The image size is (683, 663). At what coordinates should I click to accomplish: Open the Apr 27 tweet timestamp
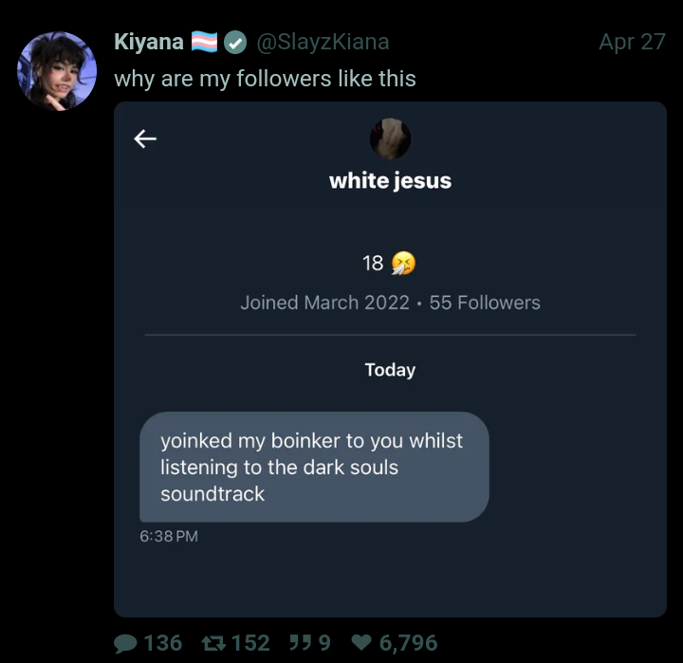click(632, 43)
